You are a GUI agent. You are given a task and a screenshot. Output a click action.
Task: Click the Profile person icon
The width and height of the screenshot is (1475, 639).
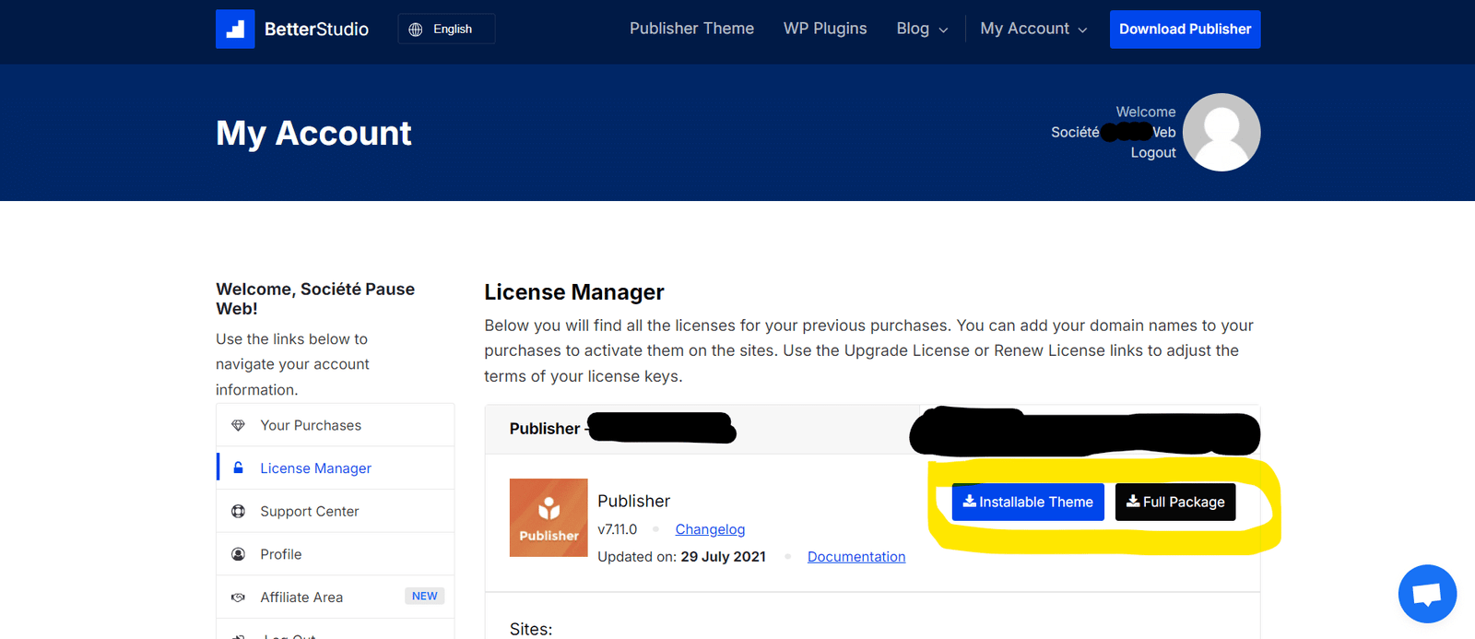(x=239, y=554)
